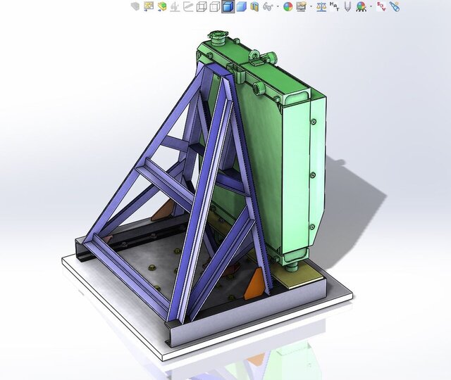The width and height of the screenshot is (451, 380).
Task: Switch to Shaded display without edges
Action: (241, 6)
